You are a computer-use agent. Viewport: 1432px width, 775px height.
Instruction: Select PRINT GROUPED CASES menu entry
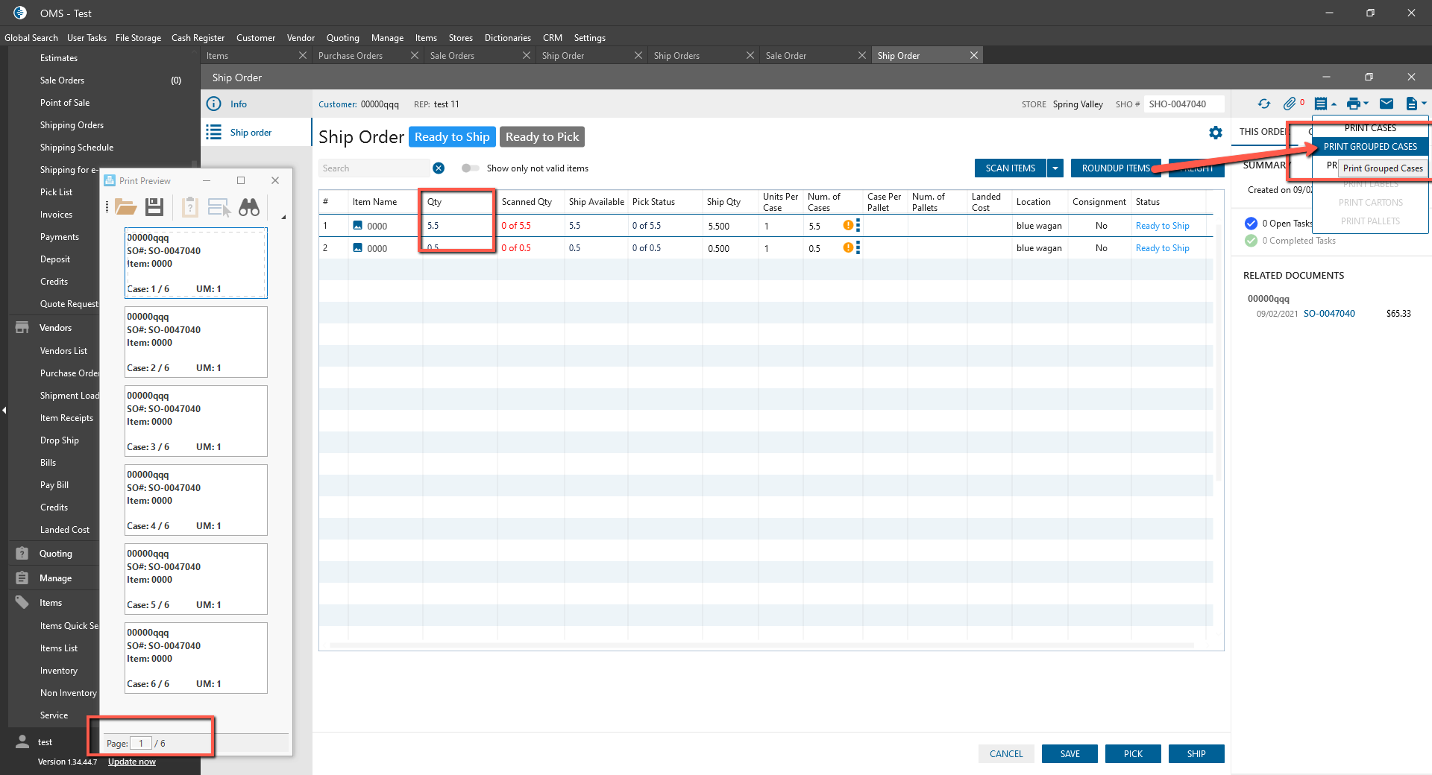(x=1370, y=147)
